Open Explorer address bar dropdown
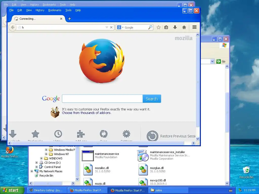 (212, 61)
